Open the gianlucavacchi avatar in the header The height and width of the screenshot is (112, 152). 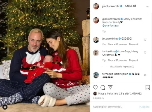96,6
